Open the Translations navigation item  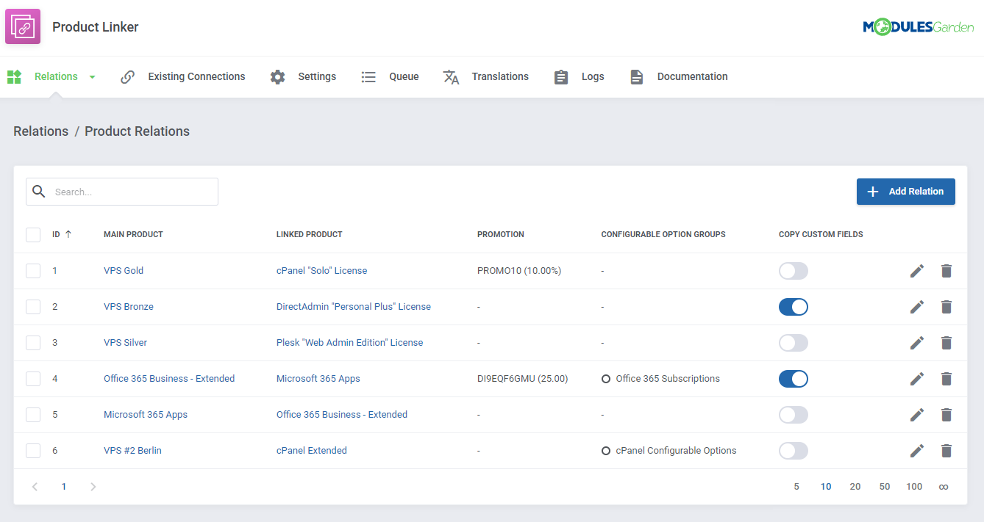500,76
